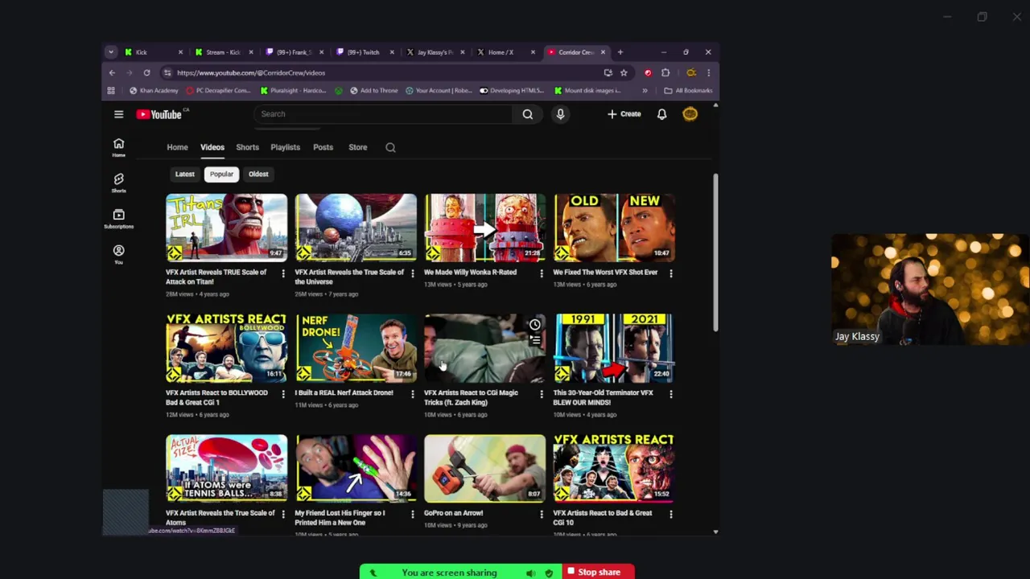This screenshot has width=1030, height=579.
Task: Open options for Scale of the Universe video
Action: pyautogui.click(x=412, y=273)
